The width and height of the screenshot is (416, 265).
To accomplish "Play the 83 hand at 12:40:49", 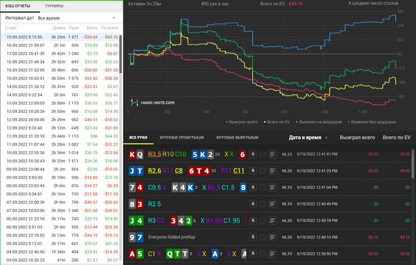I will click(x=263, y=204).
